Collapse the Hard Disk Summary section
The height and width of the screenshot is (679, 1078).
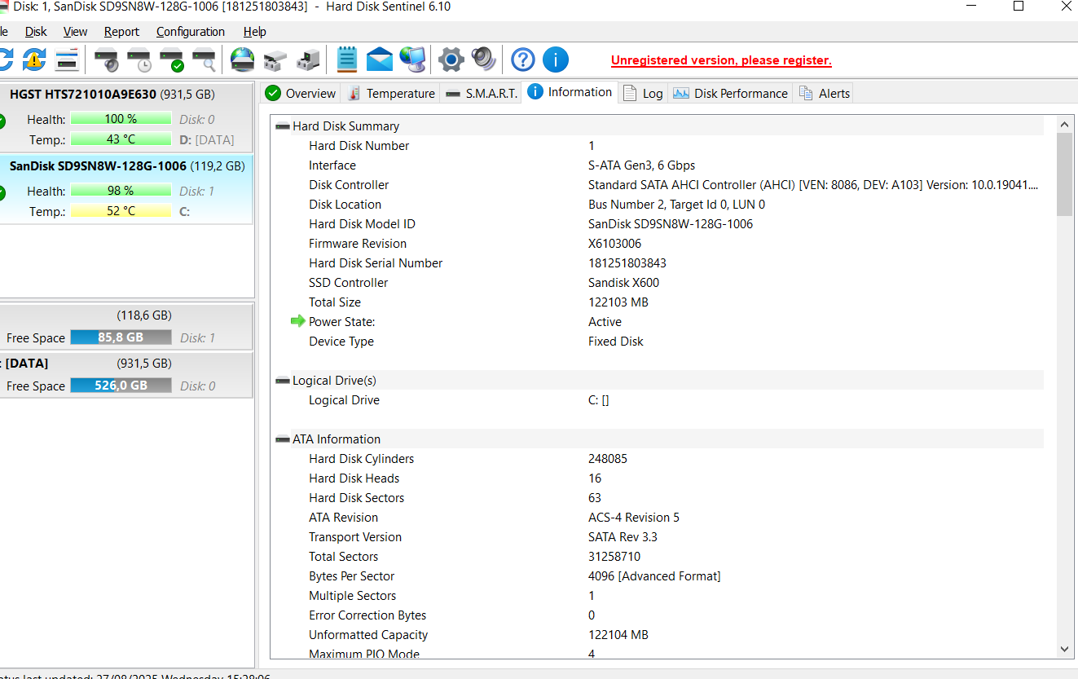(283, 126)
